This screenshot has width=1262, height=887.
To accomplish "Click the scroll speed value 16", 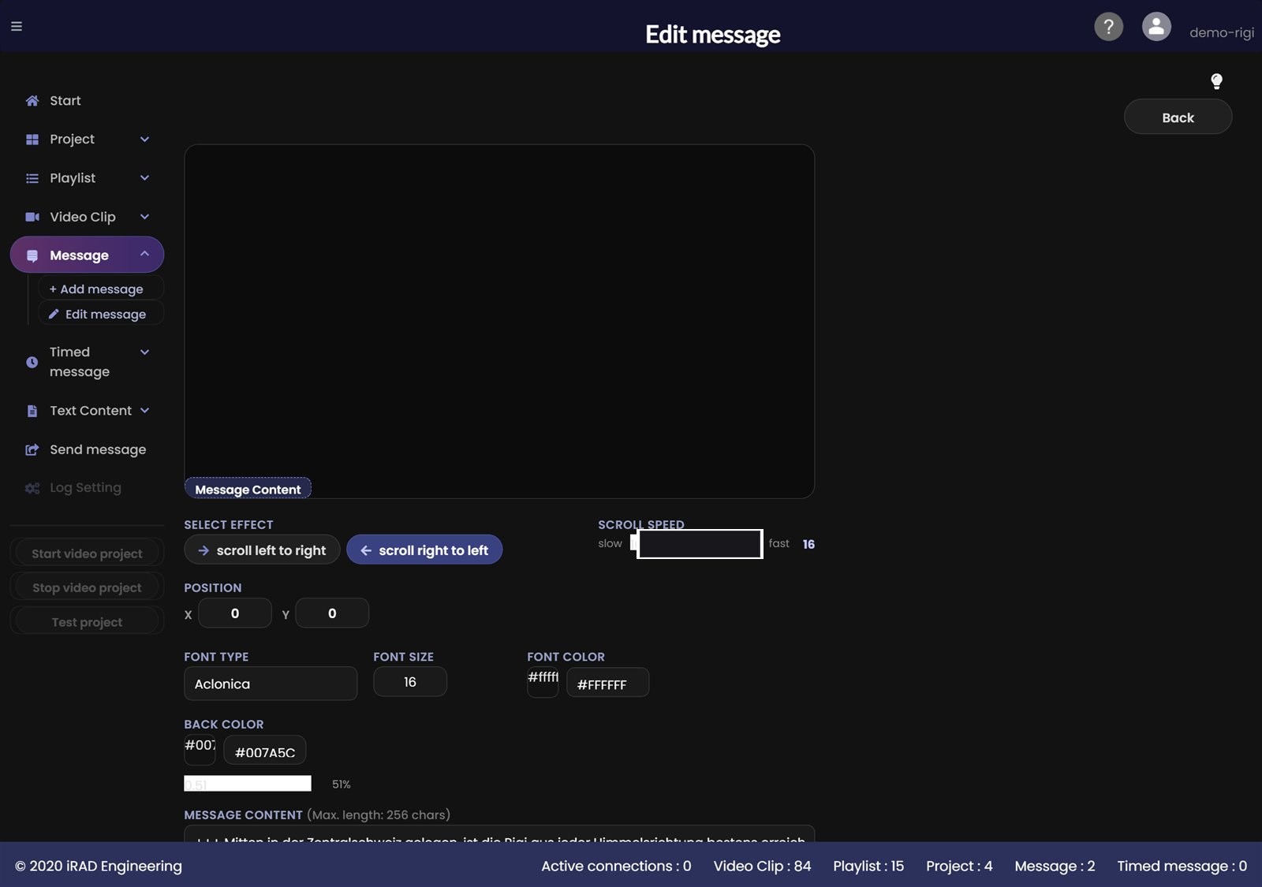I will (x=808, y=544).
